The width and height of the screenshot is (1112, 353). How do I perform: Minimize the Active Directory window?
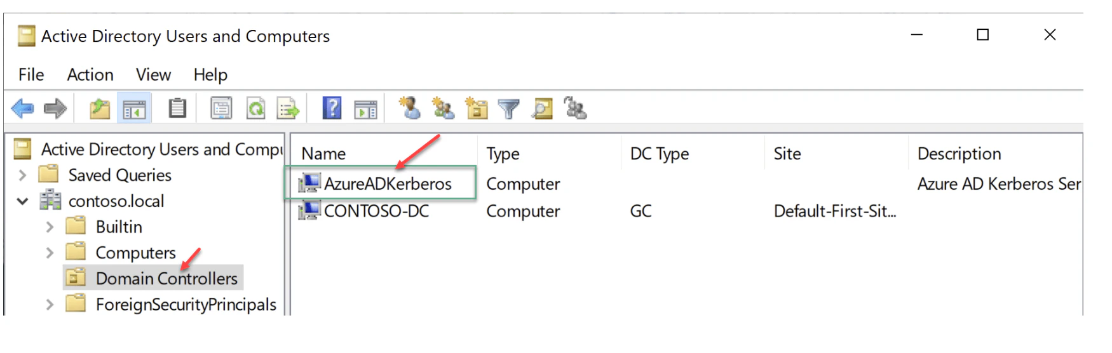916,35
